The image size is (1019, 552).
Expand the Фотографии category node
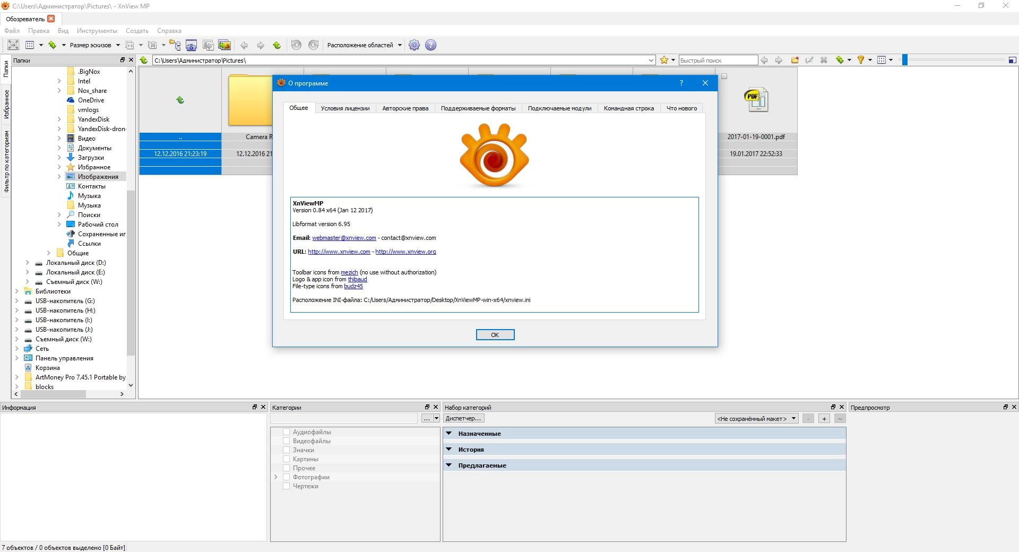pyautogui.click(x=276, y=477)
